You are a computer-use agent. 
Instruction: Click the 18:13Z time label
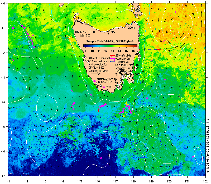tap(84, 36)
